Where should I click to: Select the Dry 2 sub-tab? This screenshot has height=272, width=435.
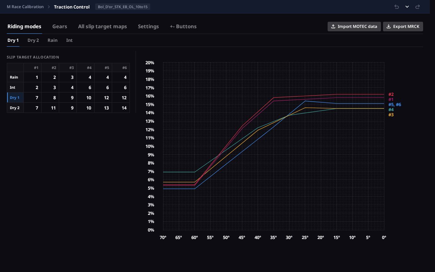tap(33, 40)
